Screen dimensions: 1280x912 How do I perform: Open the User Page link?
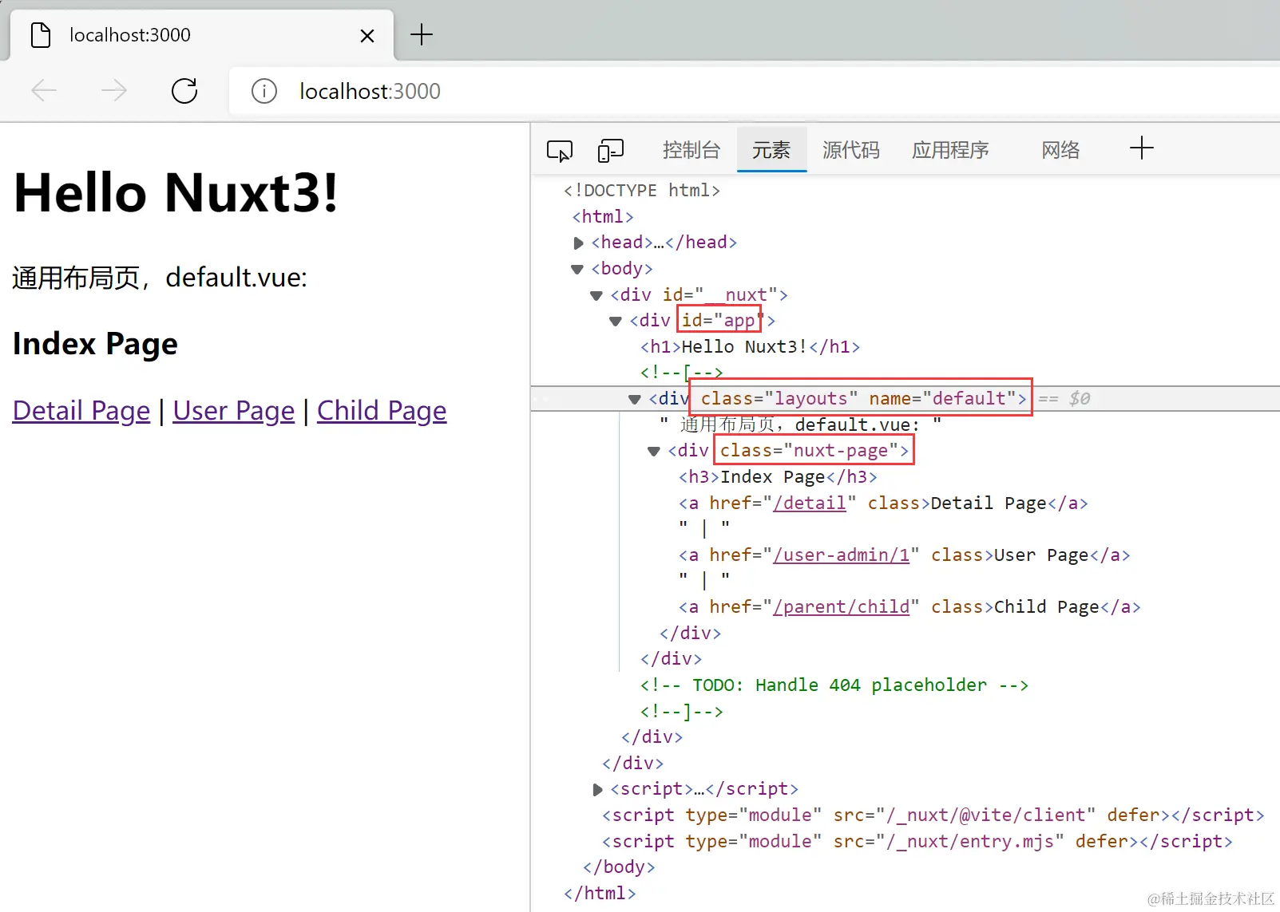pyautogui.click(x=234, y=410)
